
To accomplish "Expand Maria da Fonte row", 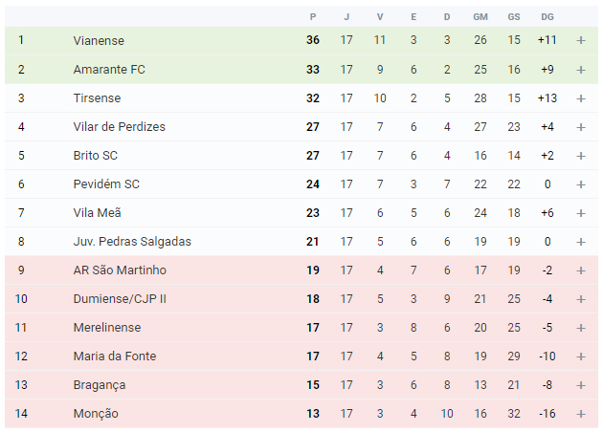I will [x=581, y=356].
